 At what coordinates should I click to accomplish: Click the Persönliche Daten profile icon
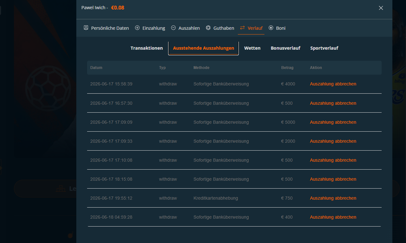[86, 28]
